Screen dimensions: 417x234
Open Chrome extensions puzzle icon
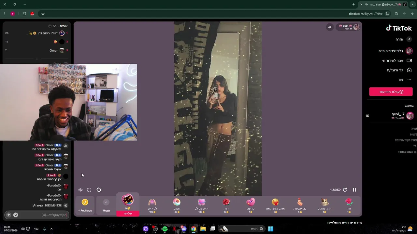(x=24, y=14)
